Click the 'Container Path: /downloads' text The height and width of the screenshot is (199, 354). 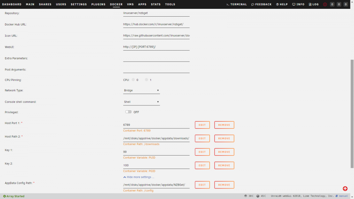pyautogui.click(x=141, y=144)
